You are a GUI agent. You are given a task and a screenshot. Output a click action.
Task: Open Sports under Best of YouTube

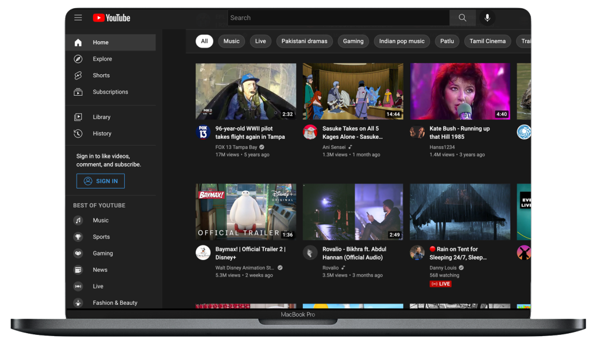pos(111,237)
